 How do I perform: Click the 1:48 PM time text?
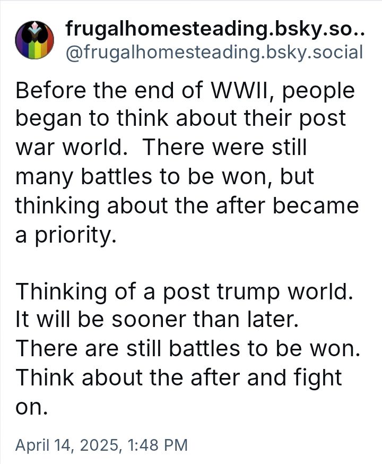(158, 445)
